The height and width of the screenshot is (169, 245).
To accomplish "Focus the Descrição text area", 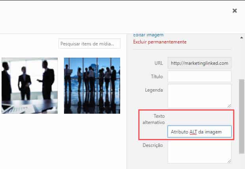I will [x=200, y=152].
